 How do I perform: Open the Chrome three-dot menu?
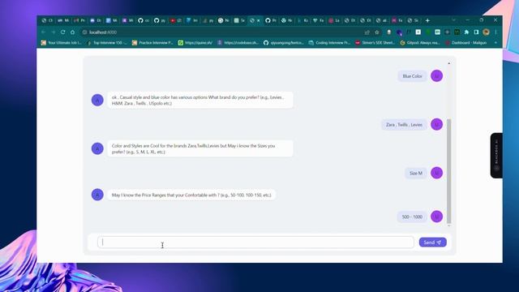click(x=495, y=32)
